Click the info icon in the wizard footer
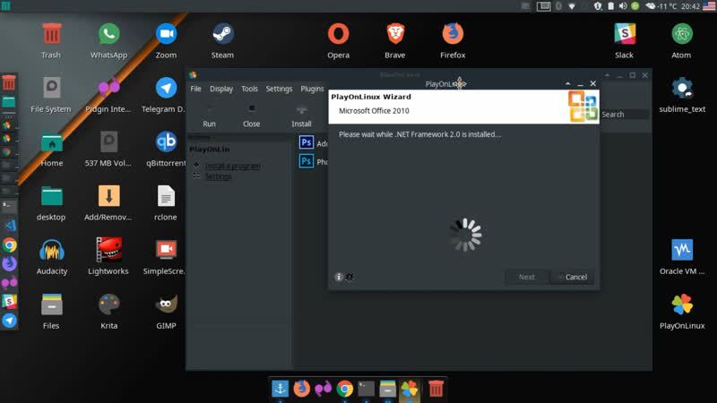The width and height of the screenshot is (717, 403). (339, 277)
